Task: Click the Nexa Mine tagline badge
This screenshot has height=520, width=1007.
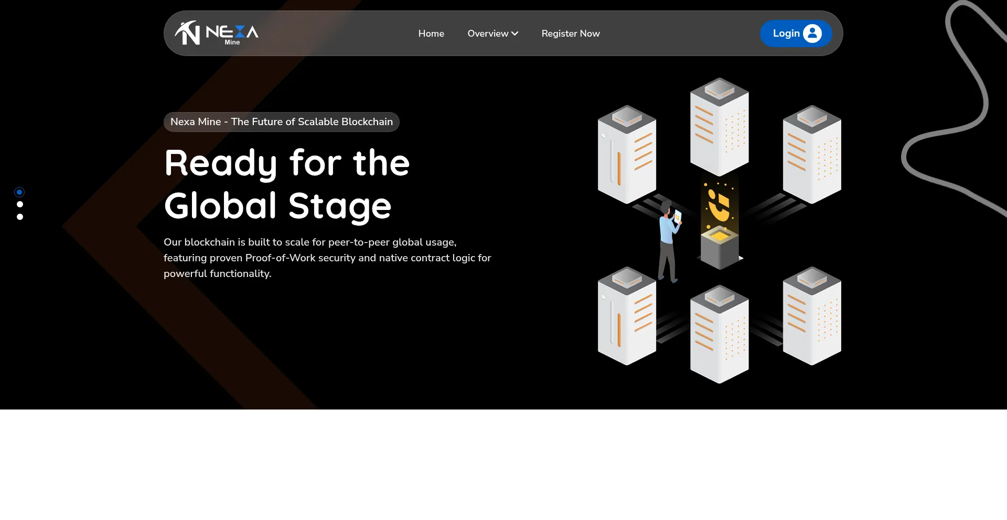Action: (x=281, y=122)
